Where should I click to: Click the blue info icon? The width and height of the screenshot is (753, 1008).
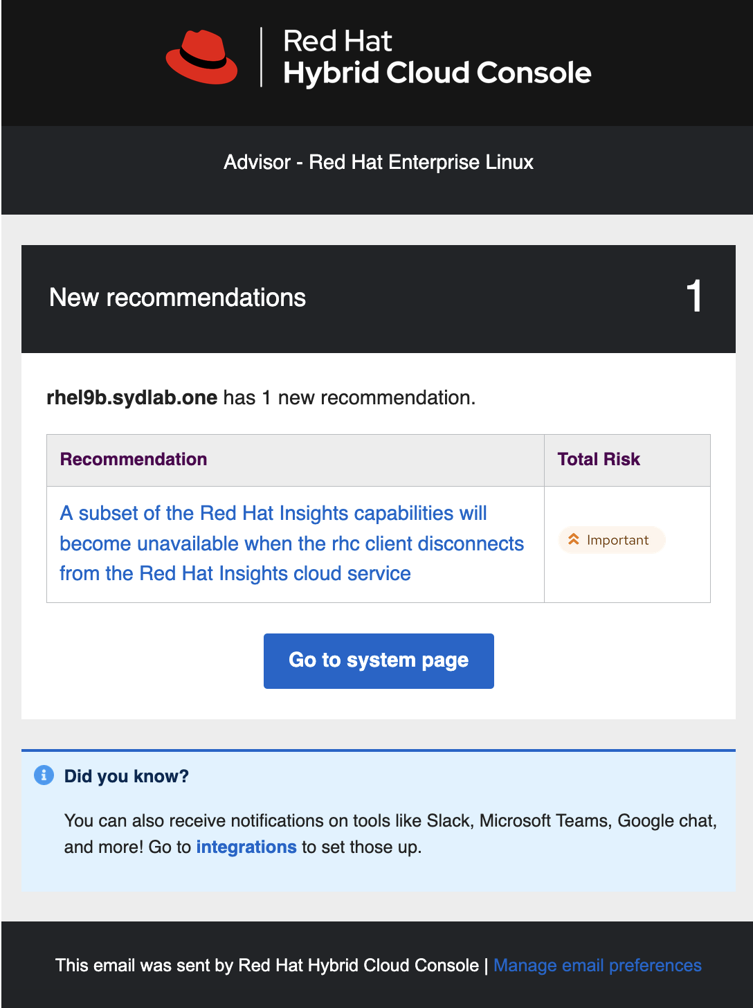[44, 775]
